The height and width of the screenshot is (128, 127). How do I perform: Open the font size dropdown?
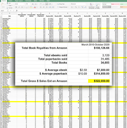(x=28, y=4)
